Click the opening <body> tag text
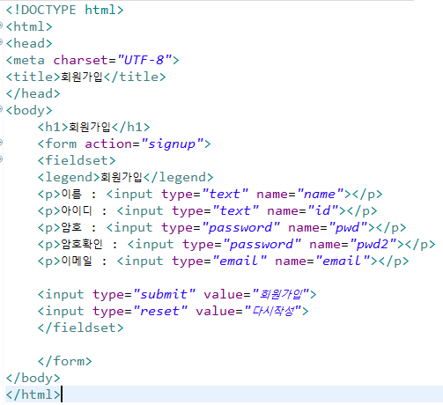 click(x=29, y=110)
